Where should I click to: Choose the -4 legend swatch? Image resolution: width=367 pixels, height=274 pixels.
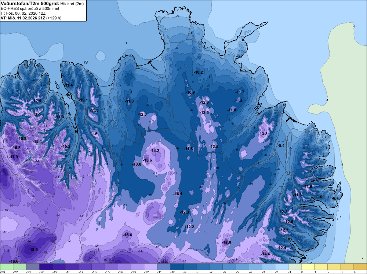tap(255, 267)
